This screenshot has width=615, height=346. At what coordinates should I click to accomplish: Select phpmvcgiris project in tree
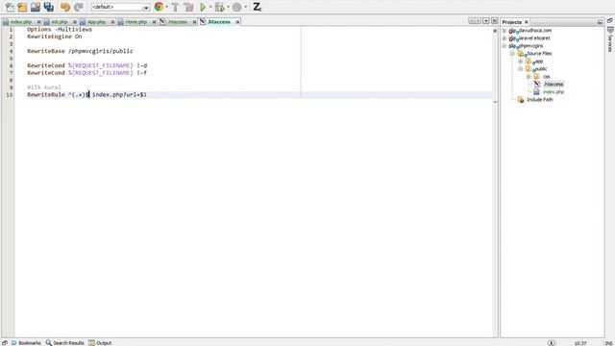531,46
